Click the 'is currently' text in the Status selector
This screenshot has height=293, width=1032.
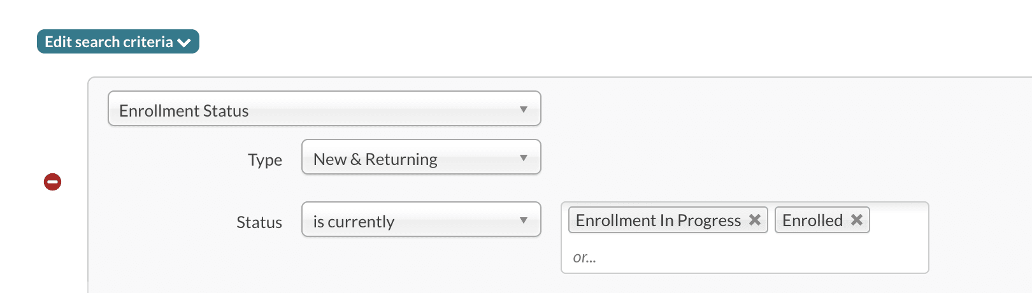pyautogui.click(x=354, y=222)
